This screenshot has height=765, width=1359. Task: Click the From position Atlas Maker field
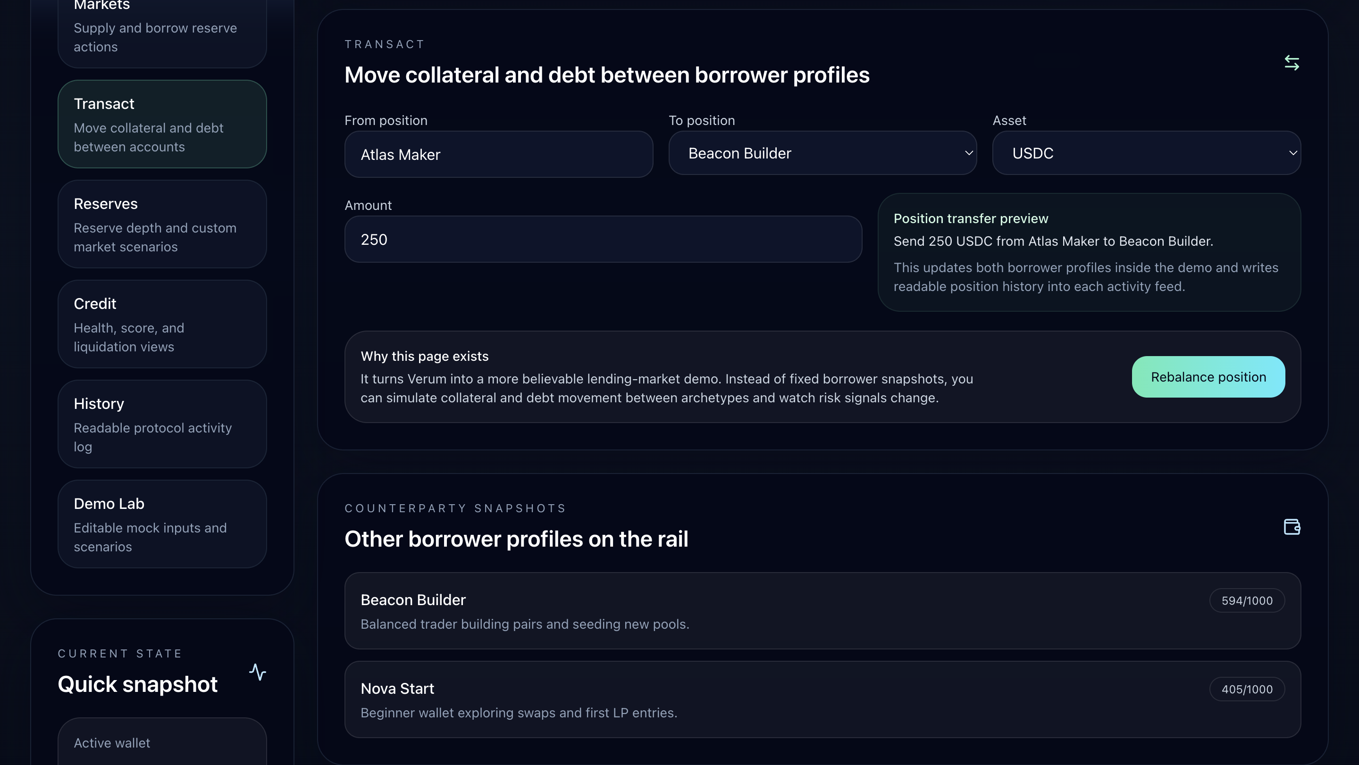[x=499, y=155]
